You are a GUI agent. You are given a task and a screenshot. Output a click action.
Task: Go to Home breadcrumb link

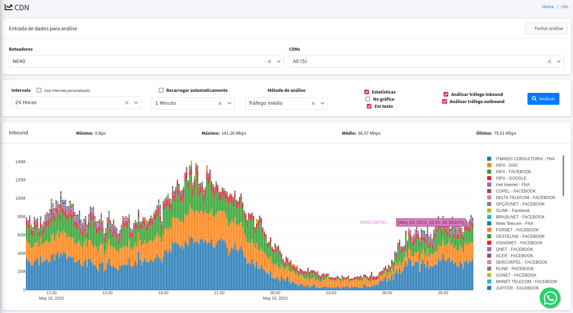548,6
